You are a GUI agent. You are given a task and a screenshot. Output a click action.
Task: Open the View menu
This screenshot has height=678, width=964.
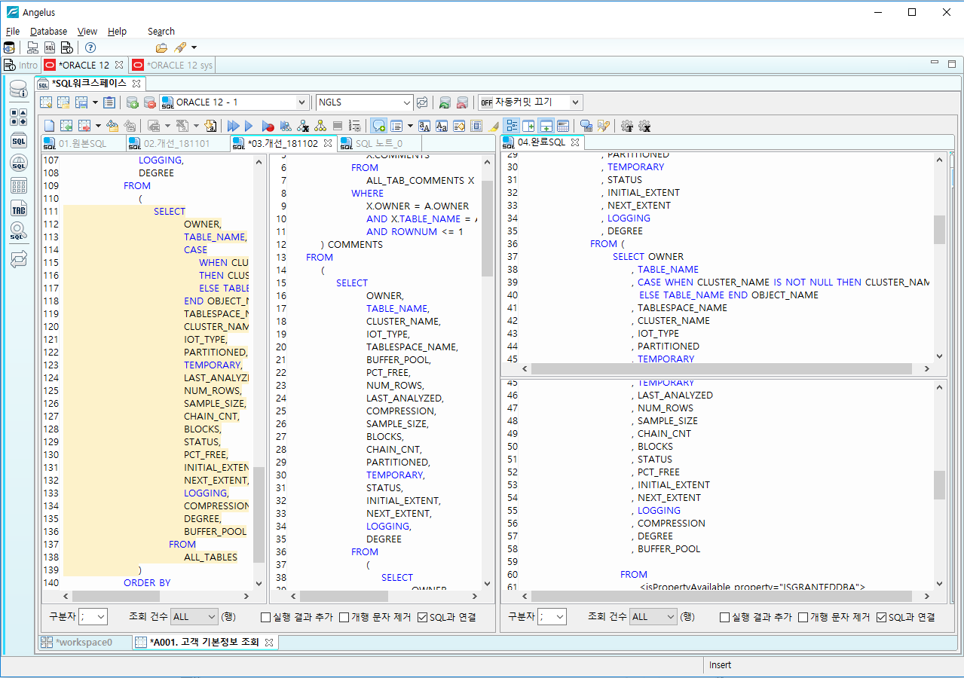[x=87, y=32]
